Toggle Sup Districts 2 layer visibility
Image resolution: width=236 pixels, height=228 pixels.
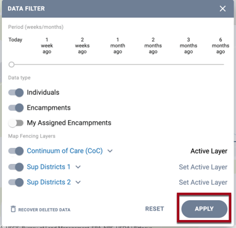[16, 182]
